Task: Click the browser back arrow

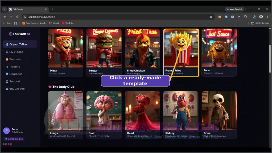Action: click(x=5, y=17)
